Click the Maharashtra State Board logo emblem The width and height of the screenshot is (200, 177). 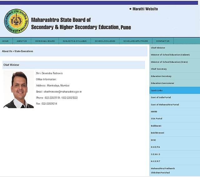(16, 21)
